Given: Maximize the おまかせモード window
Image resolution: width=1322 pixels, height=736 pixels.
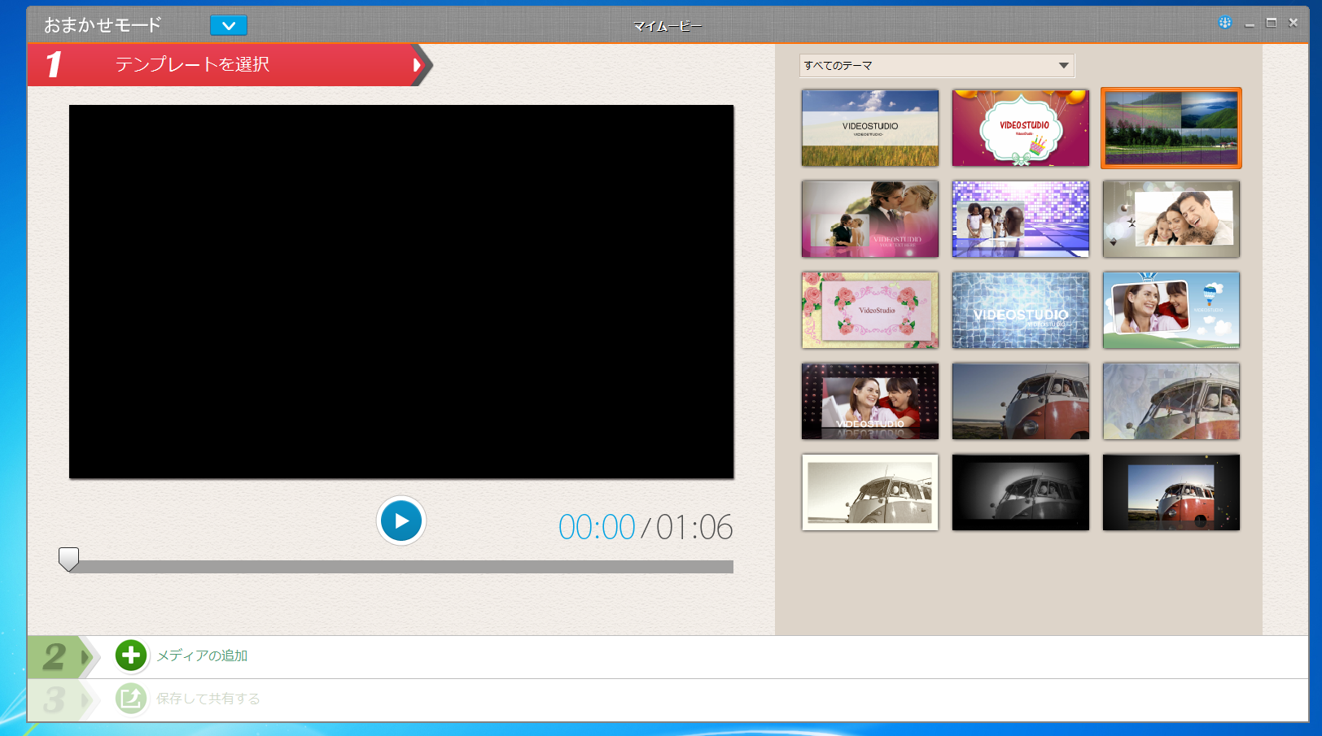Looking at the screenshot, I should point(1272,23).
